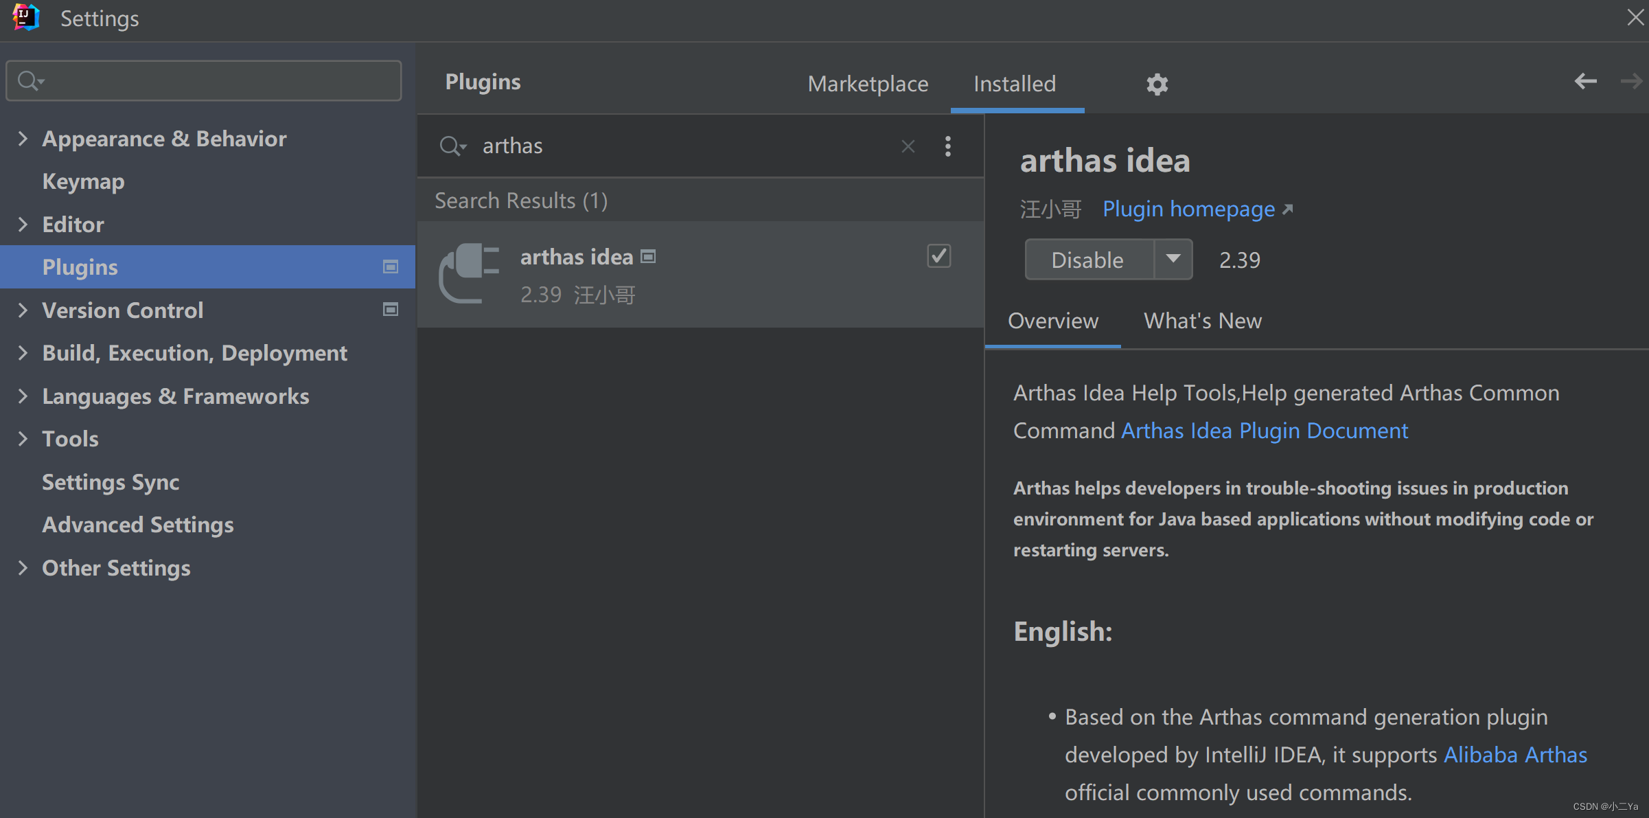Open the Overview tab
Screen dimensions: 1649x818
pos(1053,321)
